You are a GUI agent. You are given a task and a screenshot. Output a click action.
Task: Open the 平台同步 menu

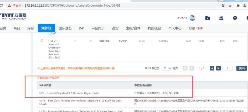point(98,28)
